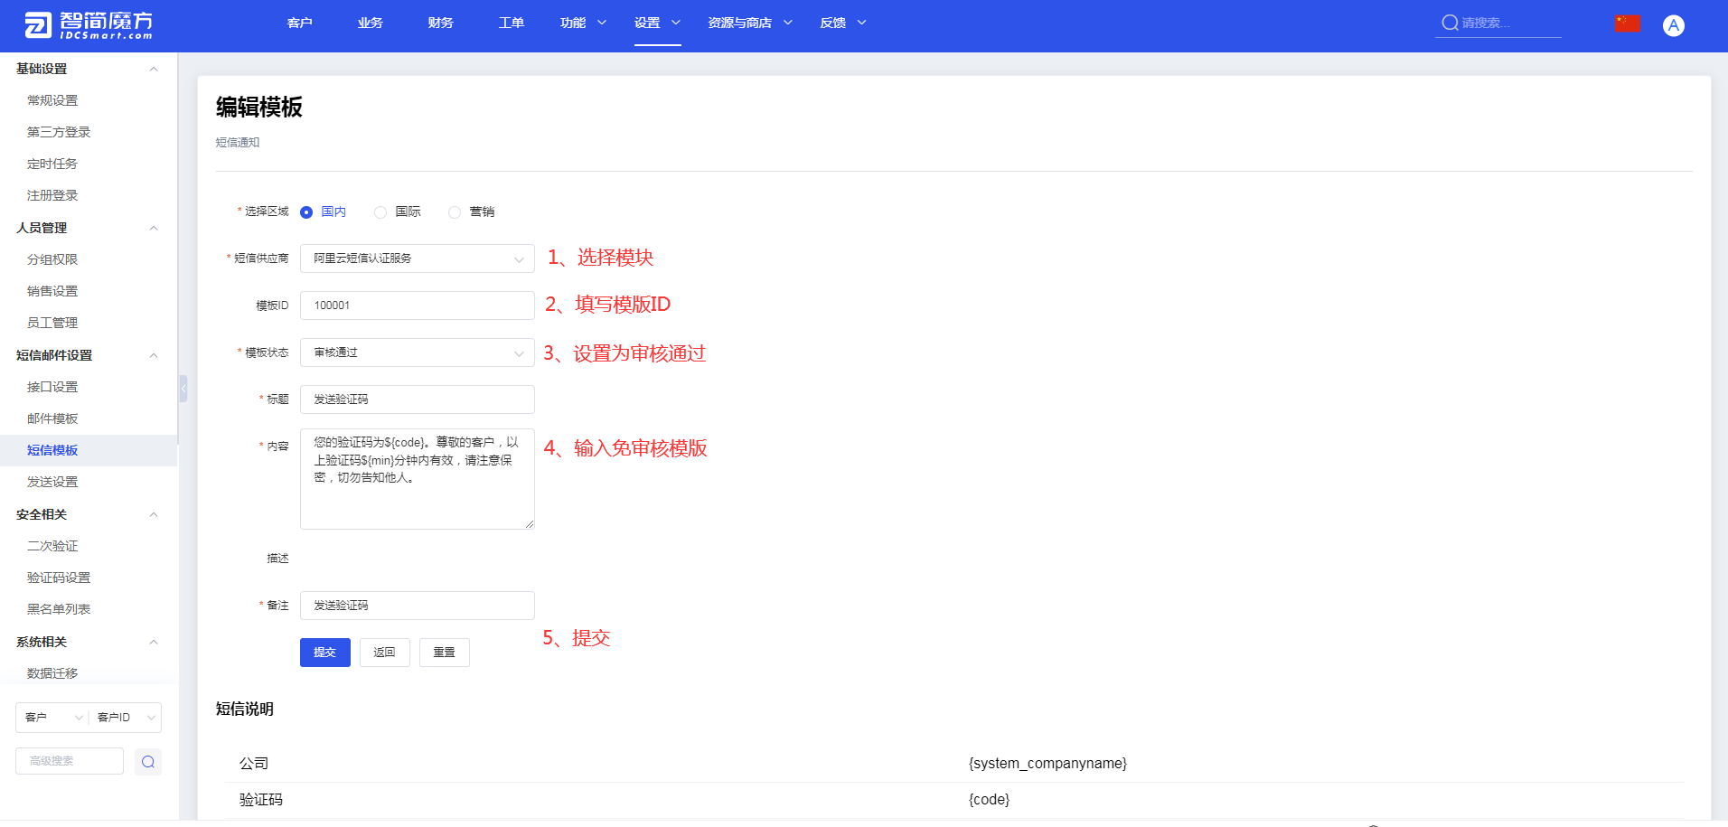Click the magnifier icon in top search
1728x827 pixels.
coord(1450,23)
